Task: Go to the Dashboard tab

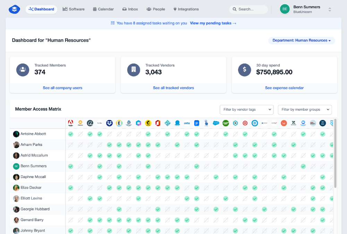Action: (x=41, y=9)
